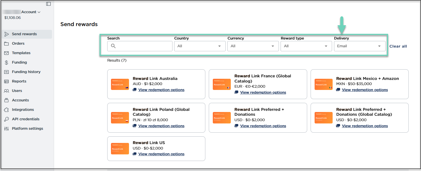Open the Currency filter dropdown
421x171 pixels.
[253, 46]
